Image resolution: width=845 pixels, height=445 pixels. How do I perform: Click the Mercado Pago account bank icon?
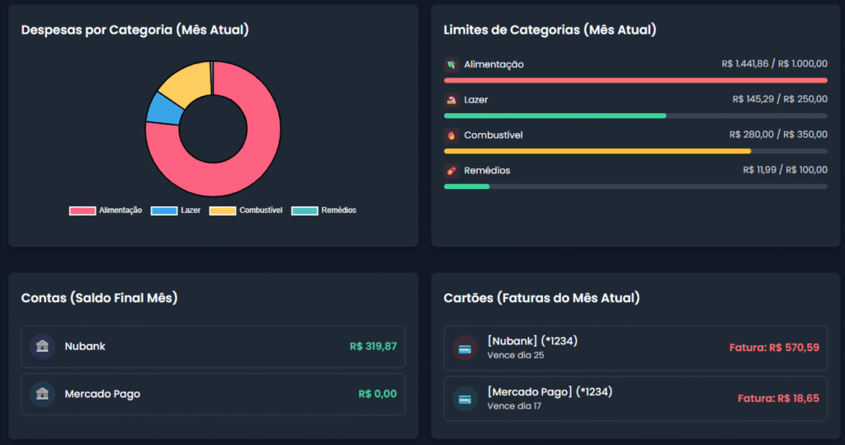coord(42,395)
